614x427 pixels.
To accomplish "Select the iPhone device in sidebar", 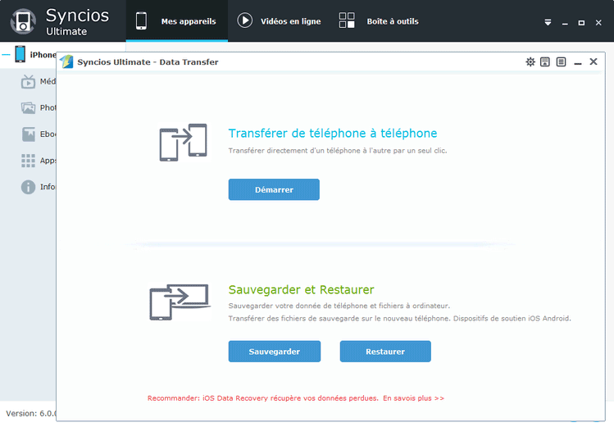I will (35, 54).
